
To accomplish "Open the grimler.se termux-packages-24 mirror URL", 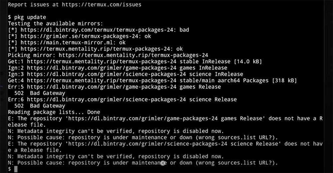I will (80, 36).
